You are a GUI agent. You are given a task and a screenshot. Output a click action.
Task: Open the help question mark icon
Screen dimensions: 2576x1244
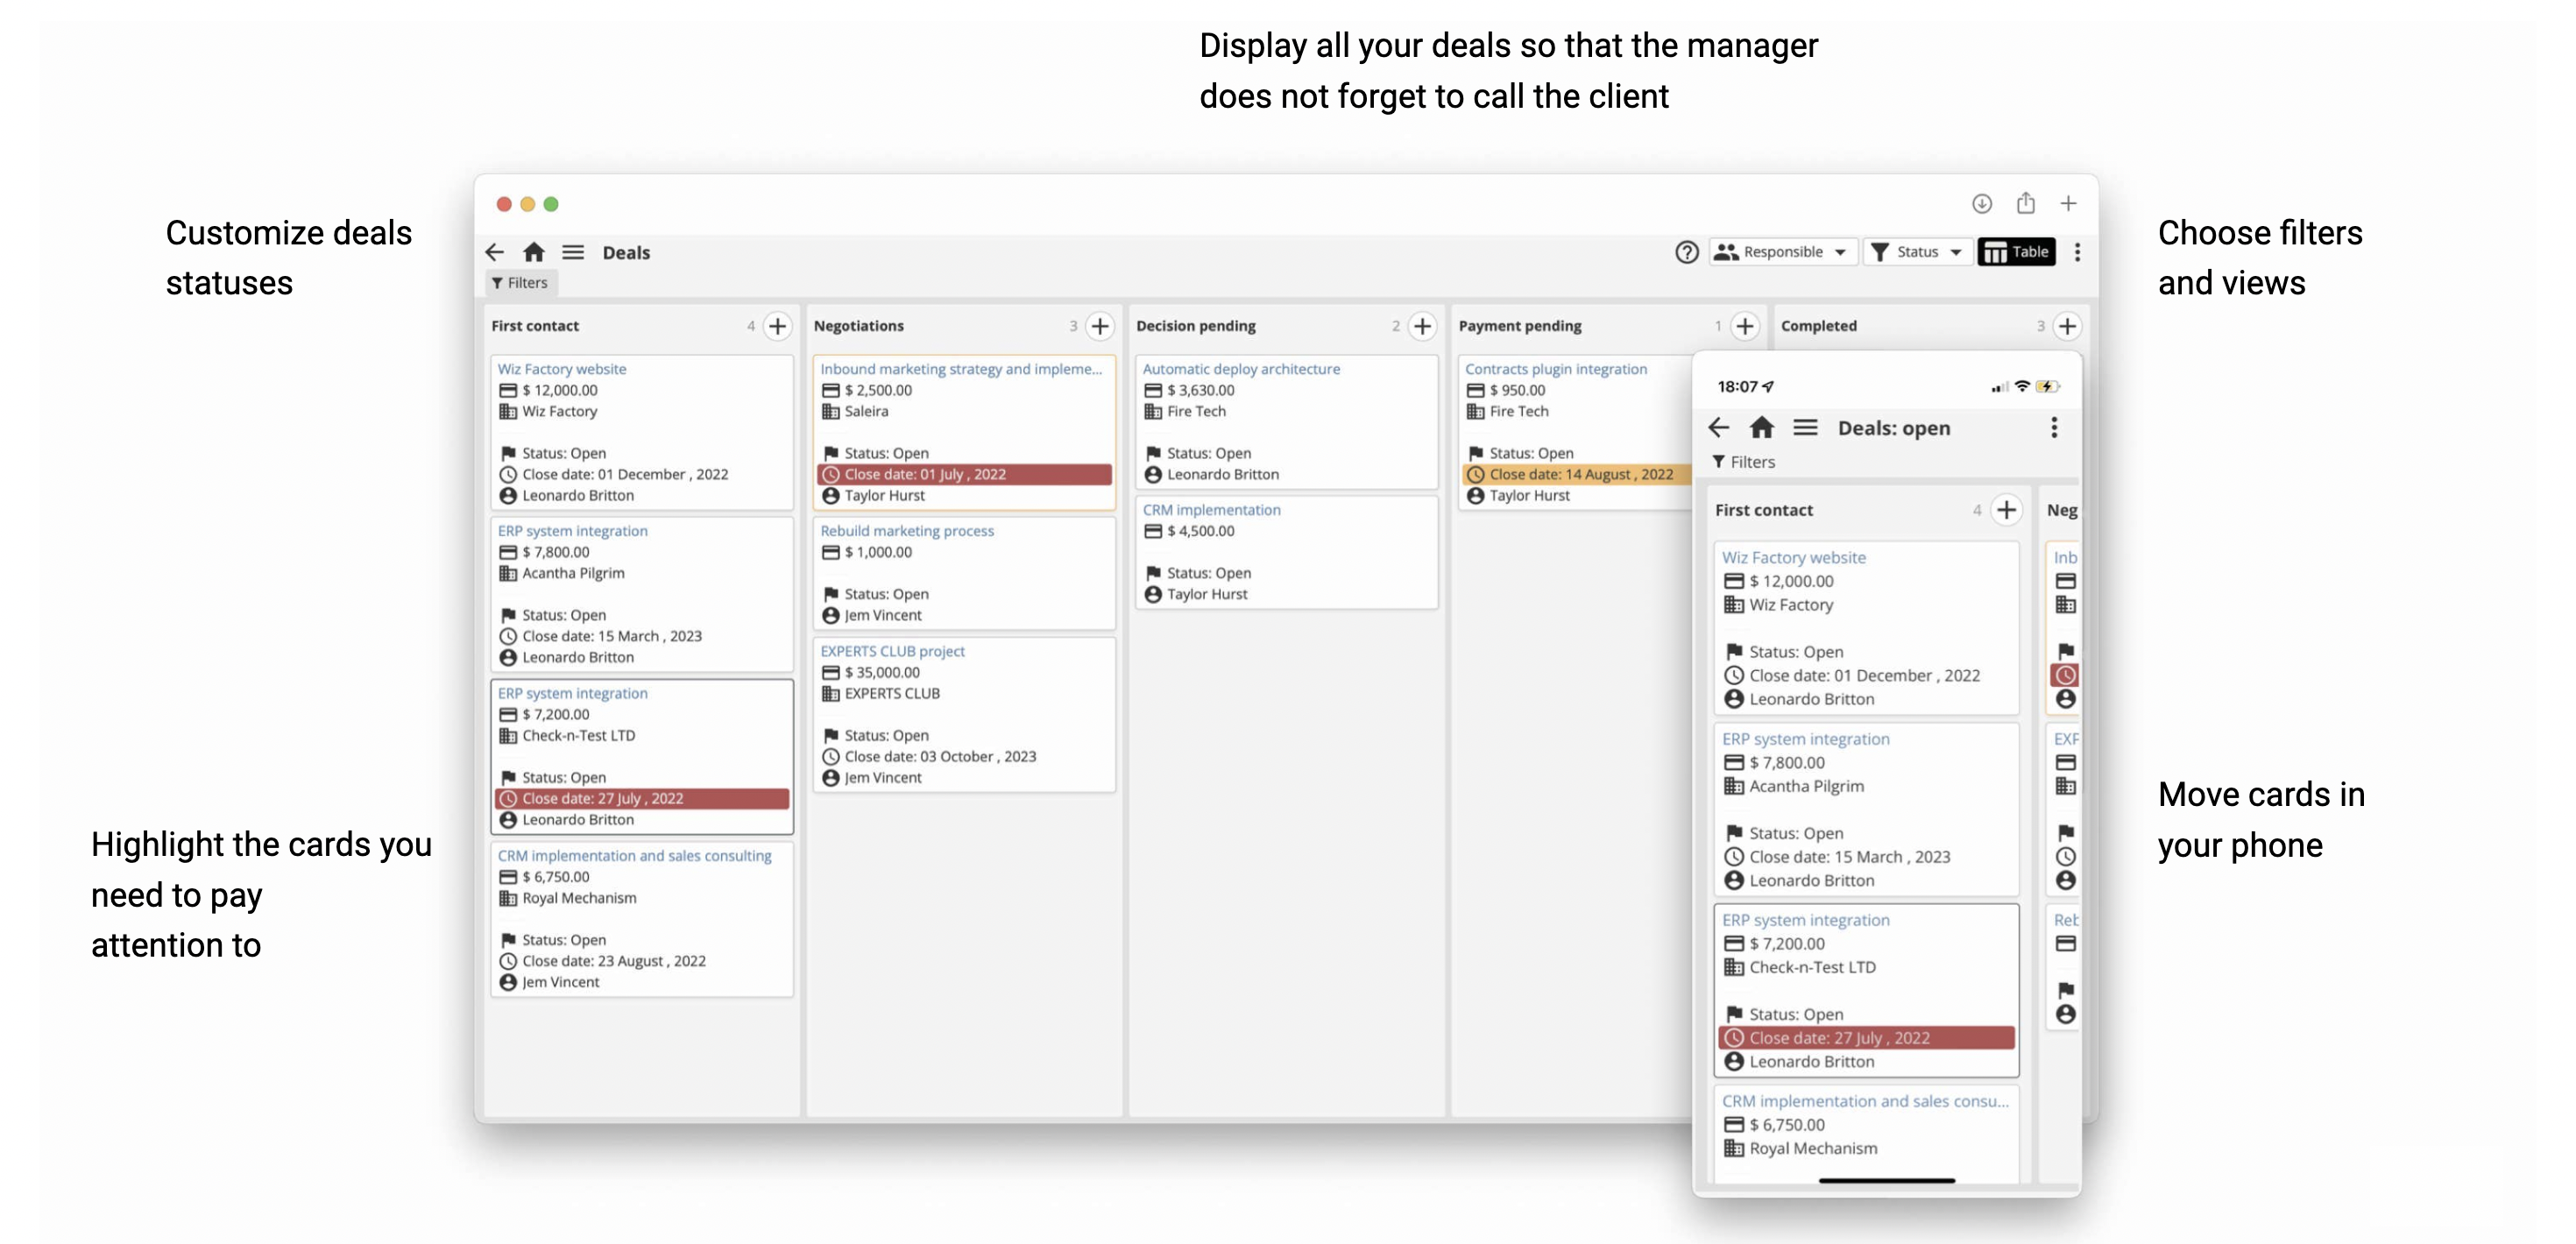[x=1686, y=252]
